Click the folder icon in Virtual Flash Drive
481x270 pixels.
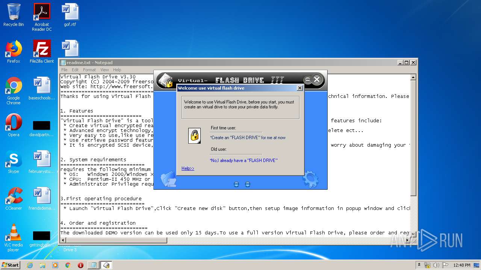pyautogui.click(x=168, y=179)
